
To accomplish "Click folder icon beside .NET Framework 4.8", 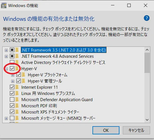I will [17, 56].
